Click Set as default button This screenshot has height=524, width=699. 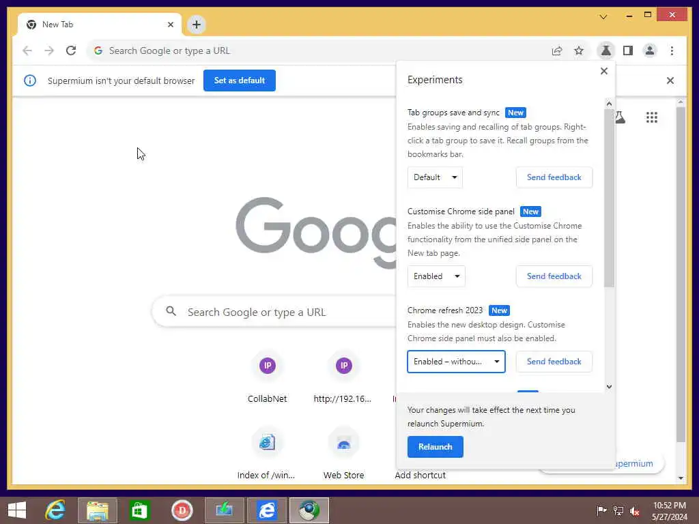pos(240,81)
